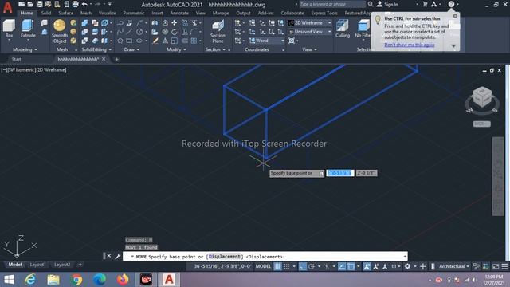Click the command line input area
This screenshot has width=510, height=287.
coord(265,256)
